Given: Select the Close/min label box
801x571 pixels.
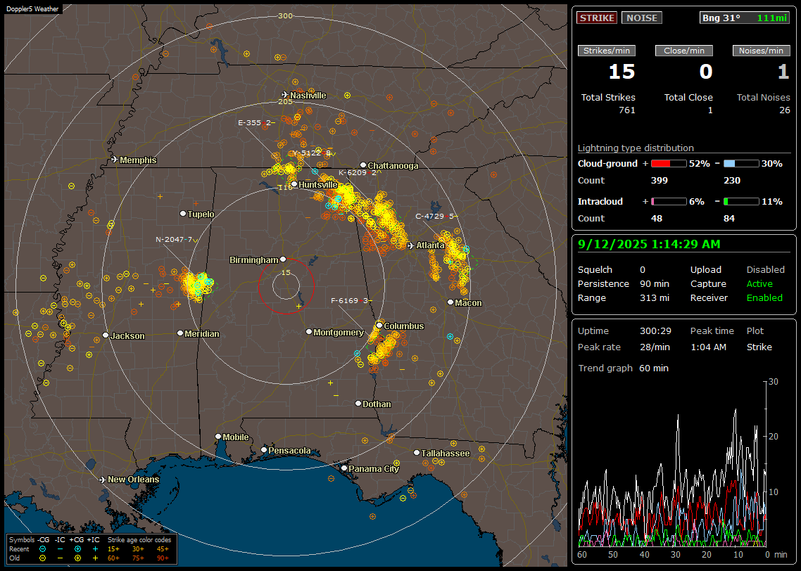Looking at the screenshot, I should click(684, 51).
